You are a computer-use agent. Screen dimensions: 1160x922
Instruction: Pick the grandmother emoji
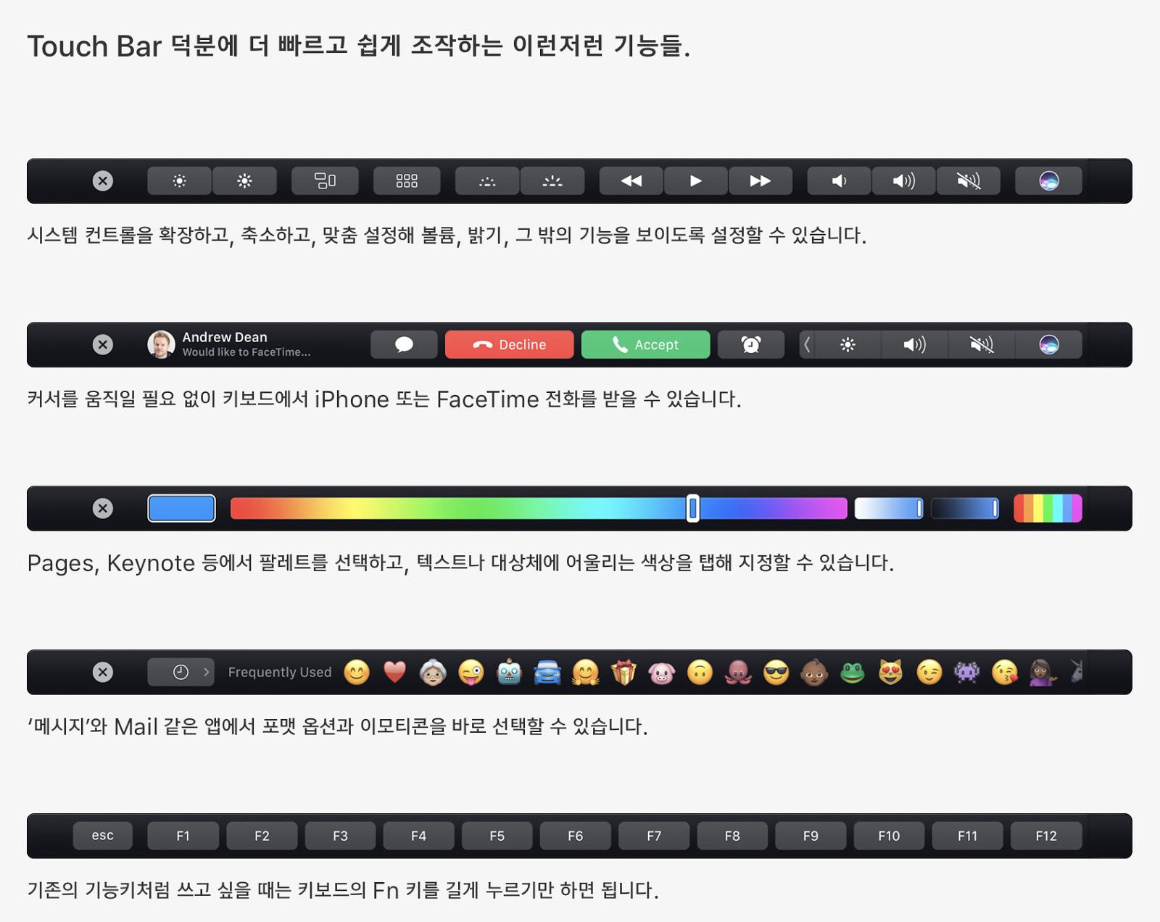click(433, 673)
